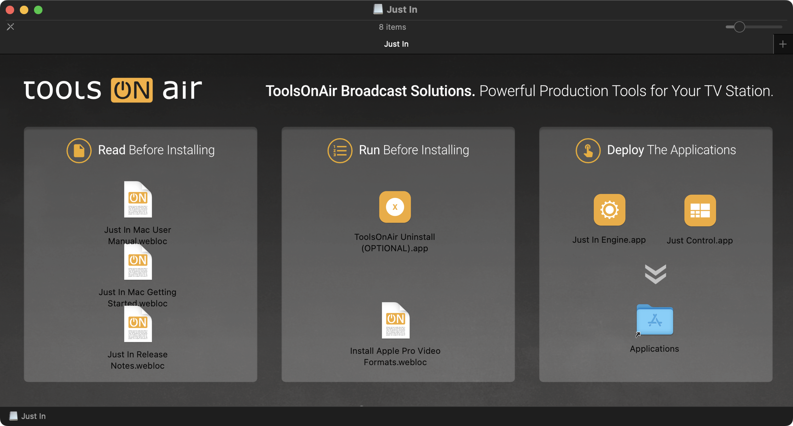Image resolution: width=793 pixels, height=426 pixels.
Task: Click the Just In Mac User Manual.webloc label
Action: pos(138,235)
